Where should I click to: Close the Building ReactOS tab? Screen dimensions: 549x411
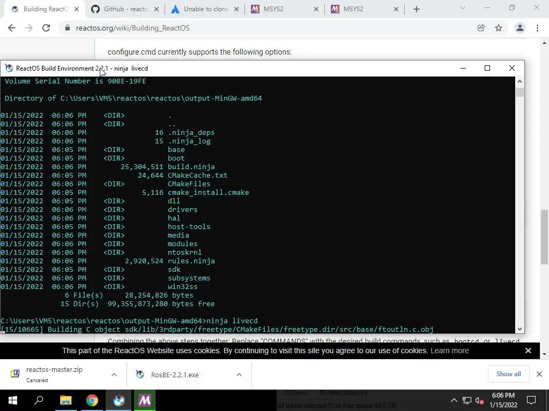click(77, 9)
